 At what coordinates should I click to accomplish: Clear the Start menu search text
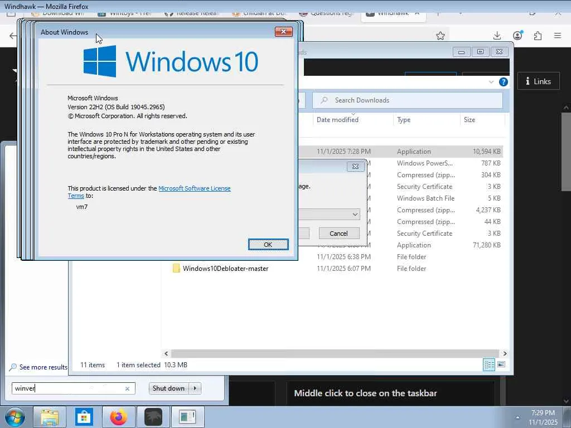click(x=128, y=388)
